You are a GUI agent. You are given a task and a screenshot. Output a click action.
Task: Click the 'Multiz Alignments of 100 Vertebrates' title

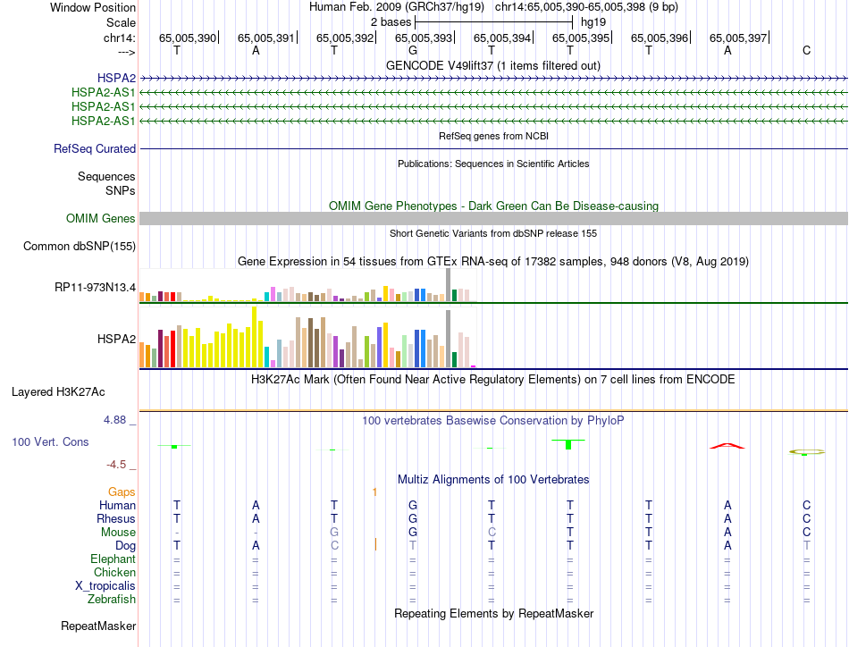(493, 480)
